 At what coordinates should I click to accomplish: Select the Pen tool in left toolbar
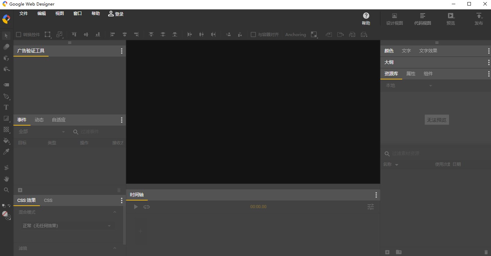(x=6, y=96)
